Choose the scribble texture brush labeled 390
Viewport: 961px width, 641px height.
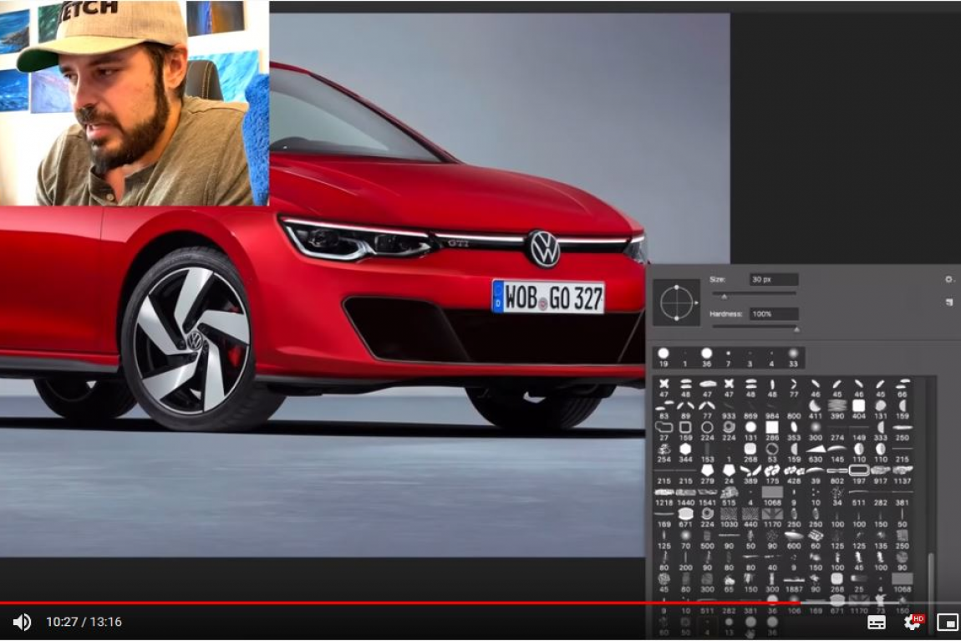[837, 405]
